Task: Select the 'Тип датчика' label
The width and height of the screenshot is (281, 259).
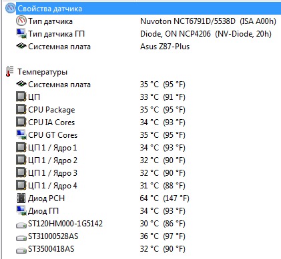Action: tap(50, 21)
